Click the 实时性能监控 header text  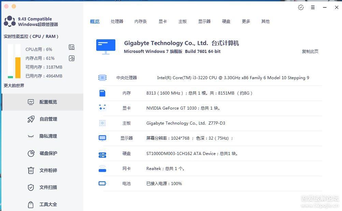click(x=31, y=37)
